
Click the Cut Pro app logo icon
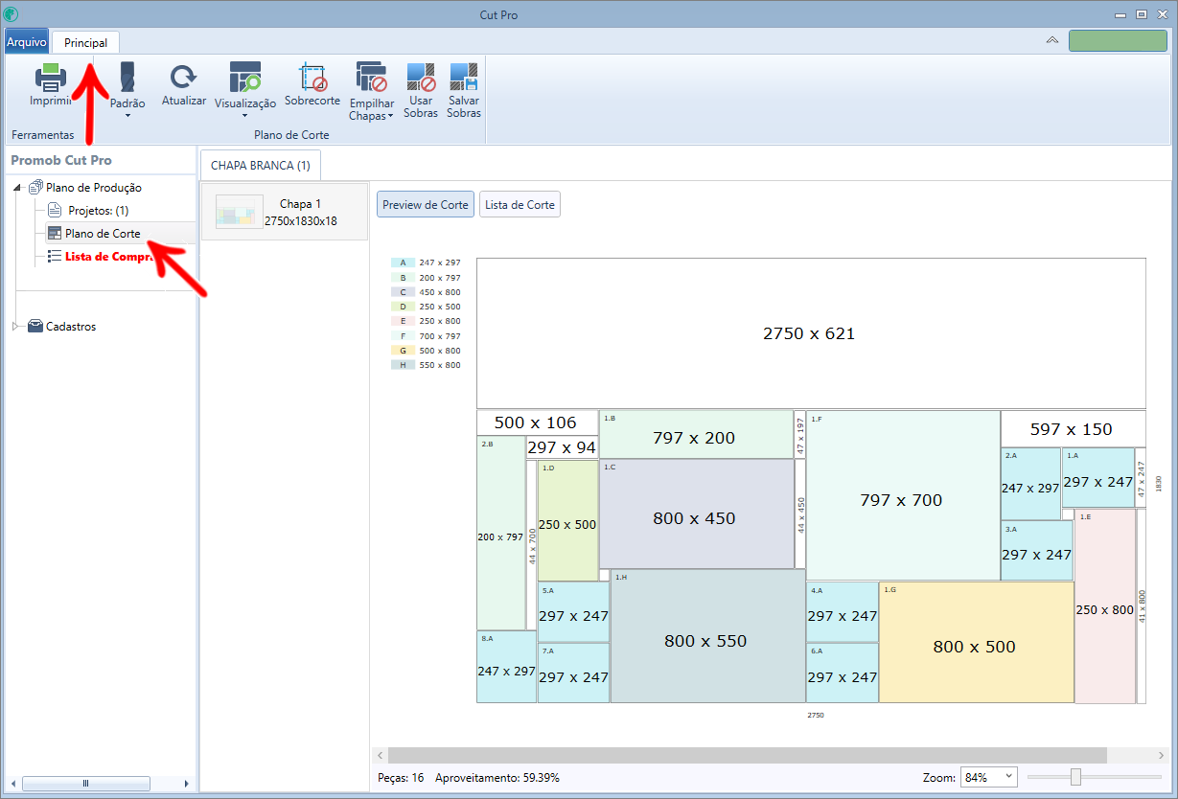click(12, 14)
